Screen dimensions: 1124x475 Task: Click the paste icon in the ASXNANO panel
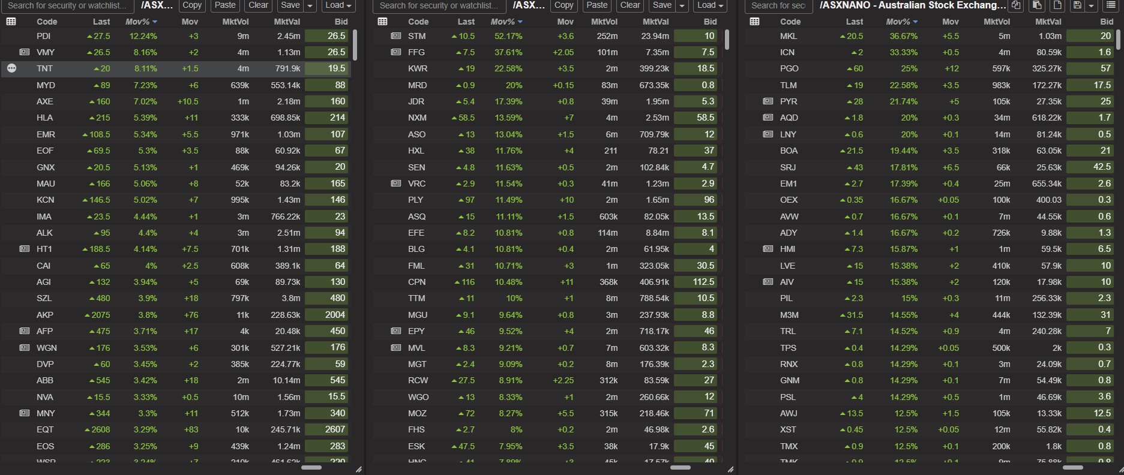(x=1036, y=5)
